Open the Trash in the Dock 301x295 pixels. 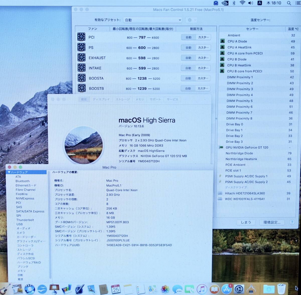click(281, 289)
